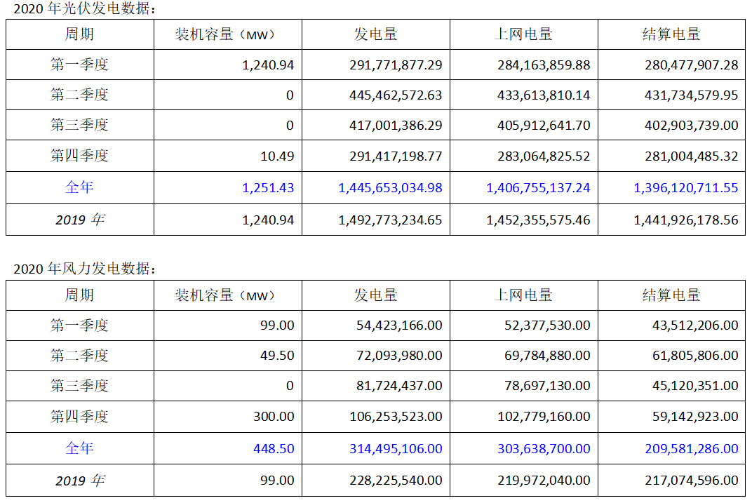This screenshot has width=752, height=503.
Task: Select blue total 1,396,120,711.55
Action: 686,187
